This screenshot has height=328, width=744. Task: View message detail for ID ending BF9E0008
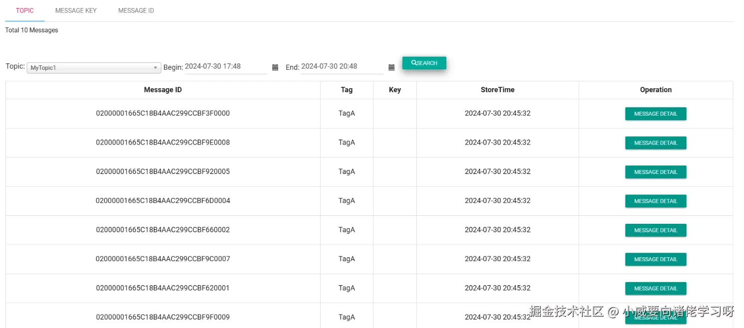click(x=656, y=143)
